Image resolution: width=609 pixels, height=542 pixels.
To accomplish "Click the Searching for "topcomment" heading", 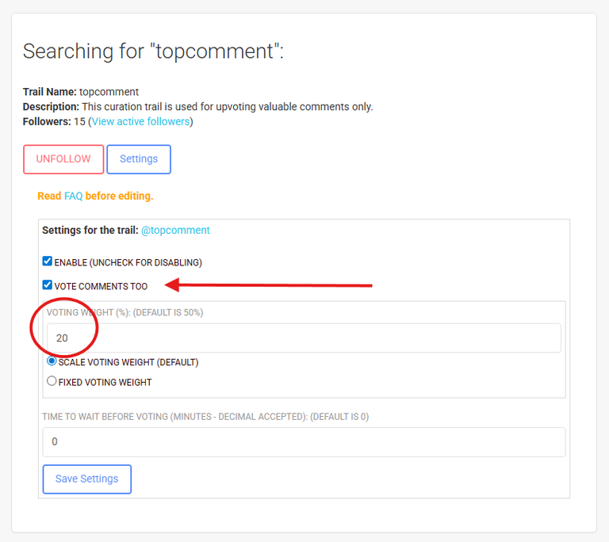I will tap(153, 51).
